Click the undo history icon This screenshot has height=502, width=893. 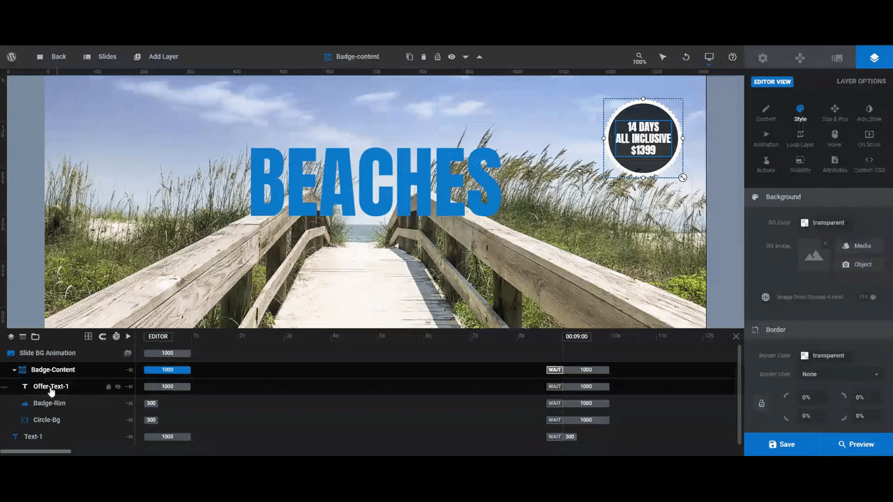click(x=686, y=57)
